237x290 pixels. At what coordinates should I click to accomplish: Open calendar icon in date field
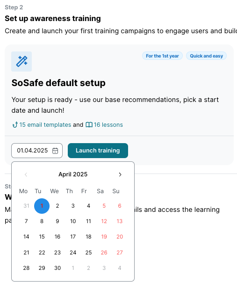tap(55, 151)
